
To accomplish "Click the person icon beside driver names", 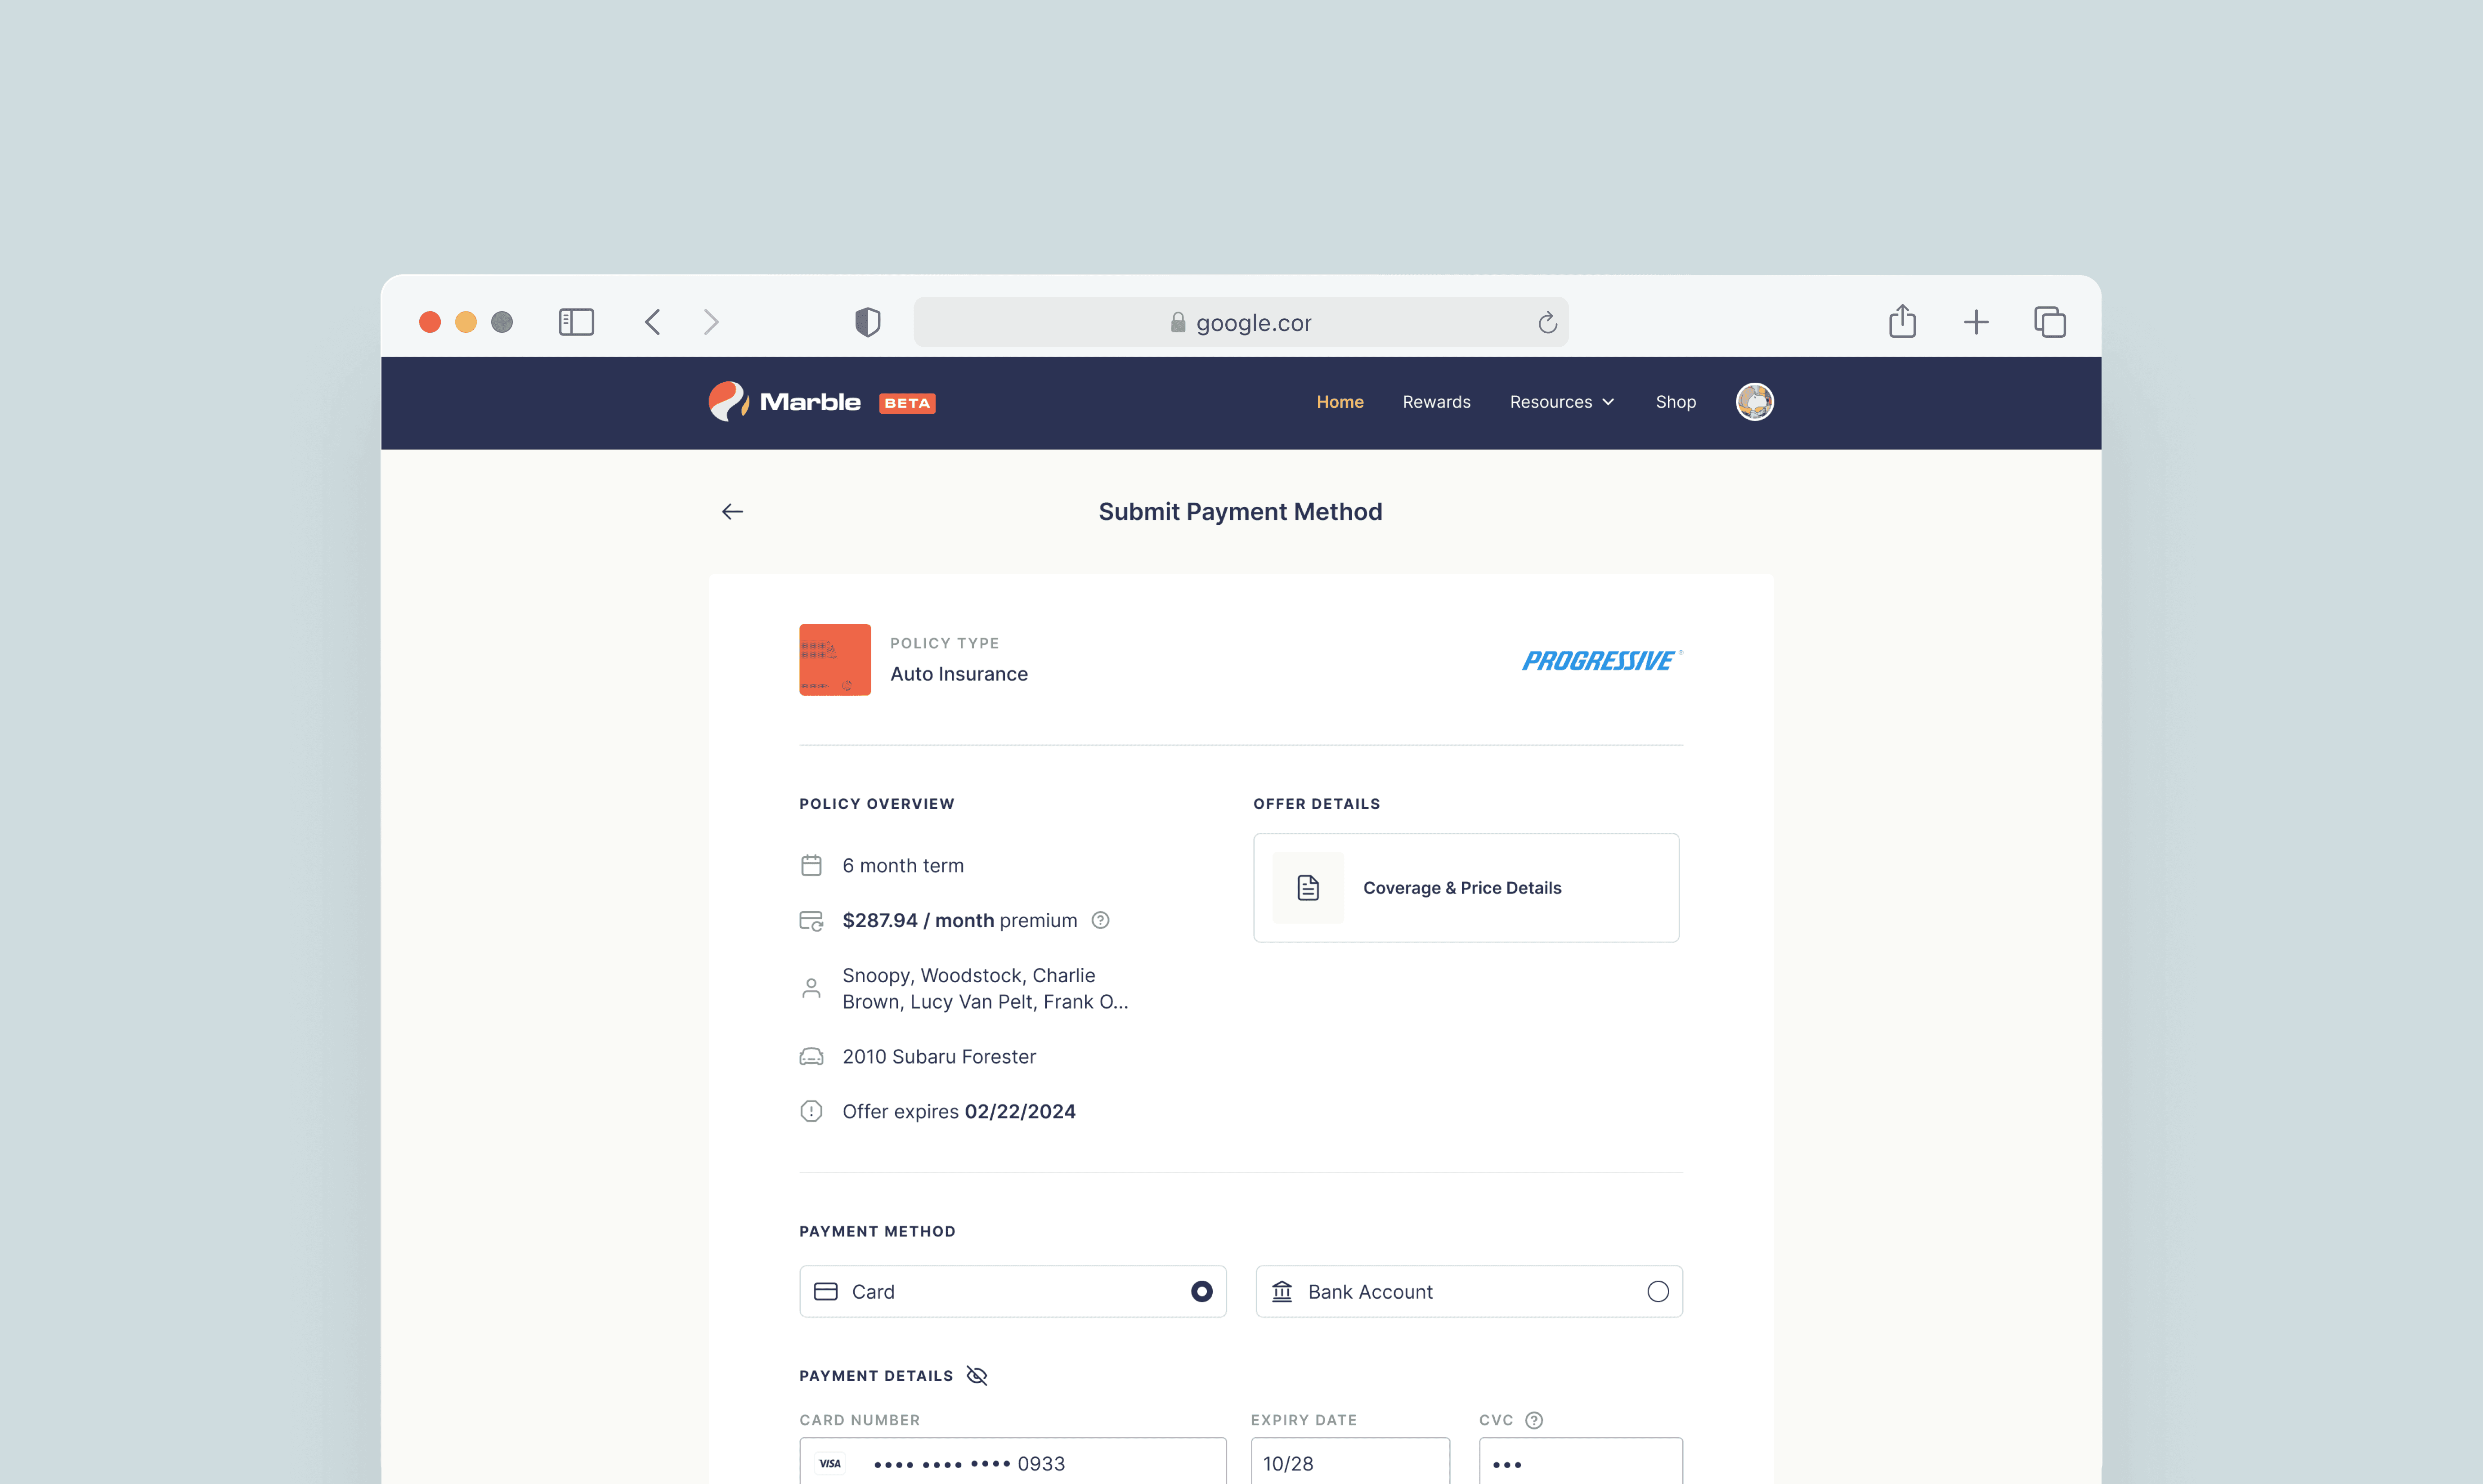I will tap(811, 988).
